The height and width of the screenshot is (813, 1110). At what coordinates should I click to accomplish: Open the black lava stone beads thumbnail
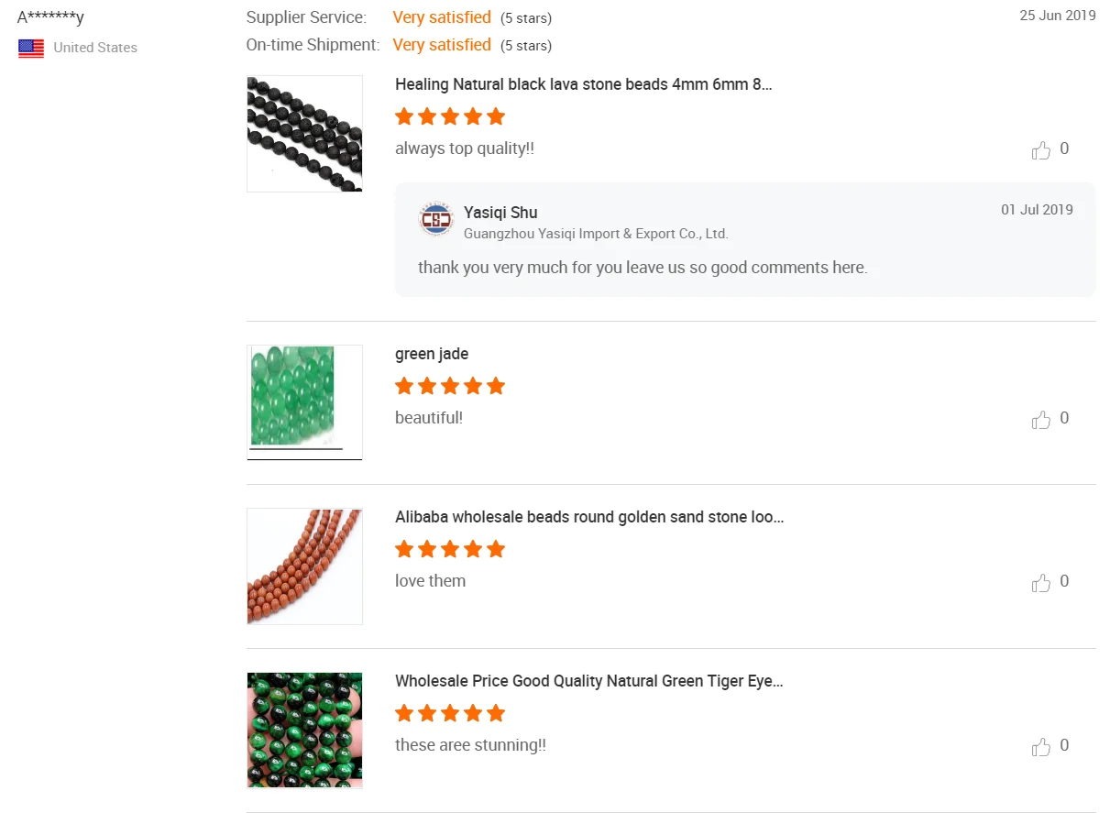pos(304,134)
